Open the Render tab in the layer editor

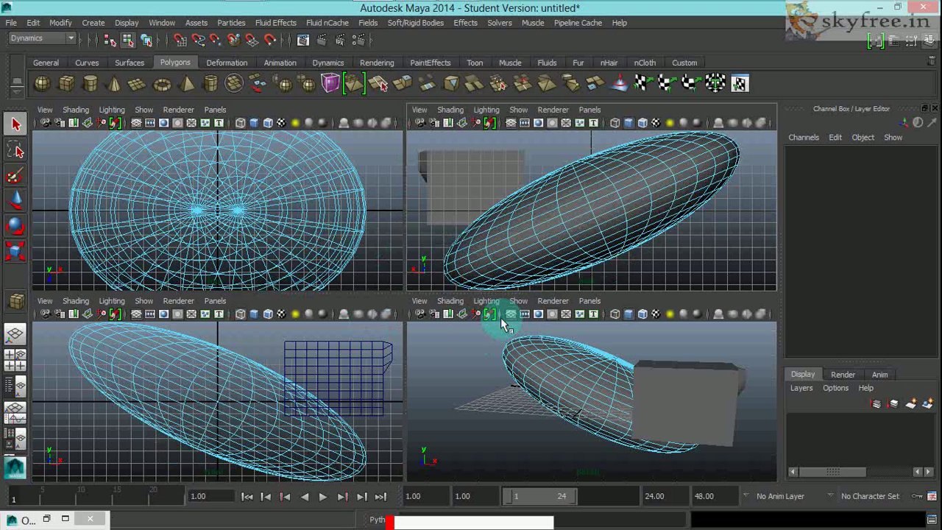click(x=843, y=375)
